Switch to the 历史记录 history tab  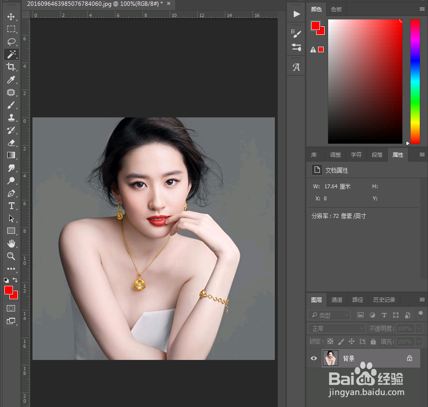[x=384, y=300]
